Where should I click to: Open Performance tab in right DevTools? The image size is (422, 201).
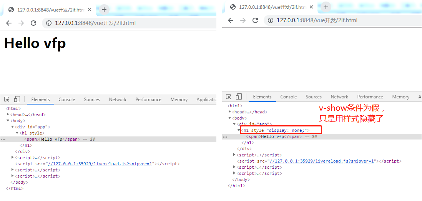pyautogui.click(x=370, y=97)
